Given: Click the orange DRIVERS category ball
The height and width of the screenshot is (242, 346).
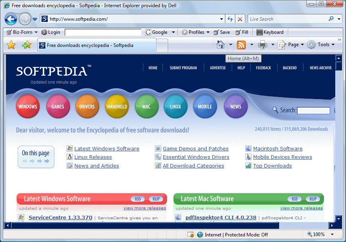Looking at the screenshot, I should tap(87, 107).
